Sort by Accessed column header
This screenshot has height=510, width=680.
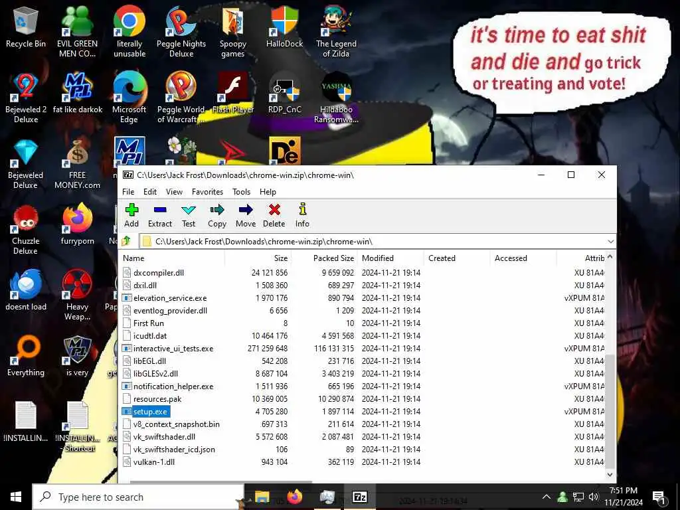tap(524, 258)
